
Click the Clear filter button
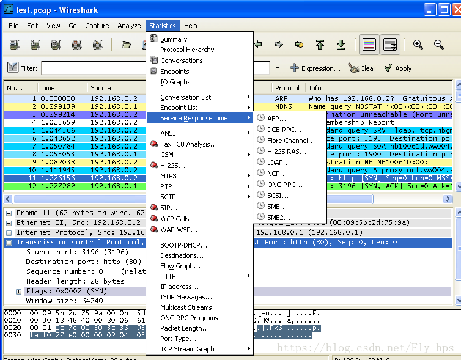(x=361, y=68)
